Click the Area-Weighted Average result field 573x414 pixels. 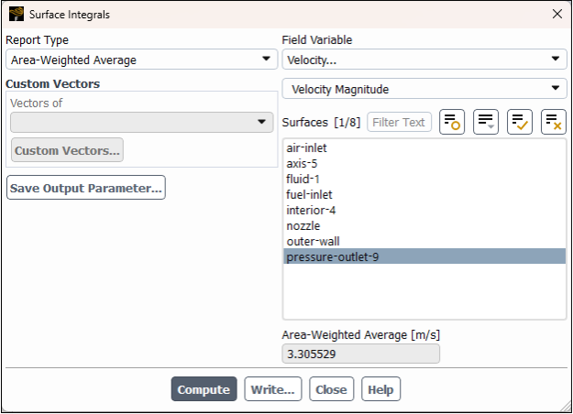pos(360,354)
